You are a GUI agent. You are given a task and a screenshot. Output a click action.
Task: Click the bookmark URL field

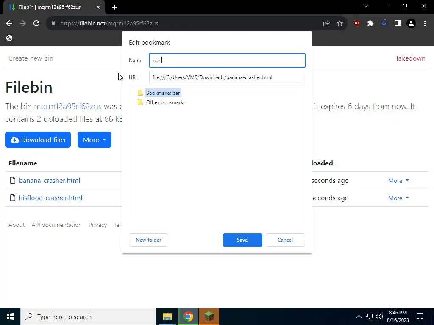227,77
